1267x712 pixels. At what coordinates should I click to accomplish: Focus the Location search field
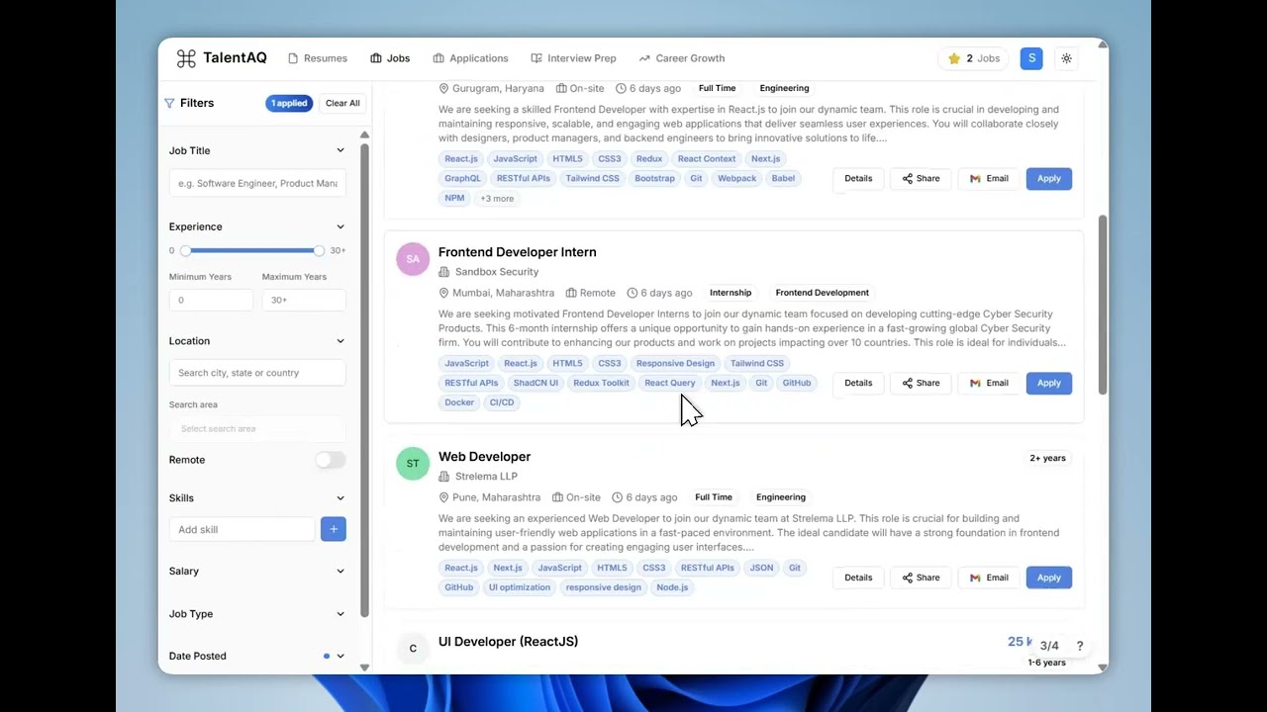(x=257, y=373)
